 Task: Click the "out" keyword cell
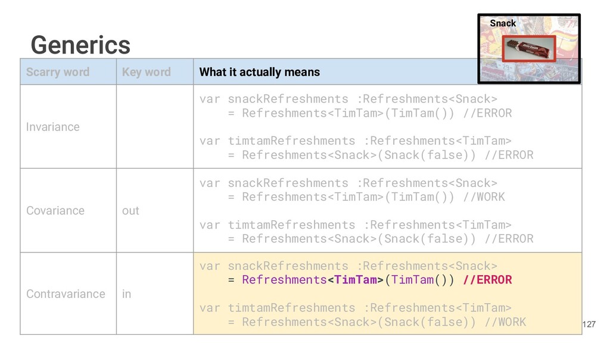coord(130,211)
